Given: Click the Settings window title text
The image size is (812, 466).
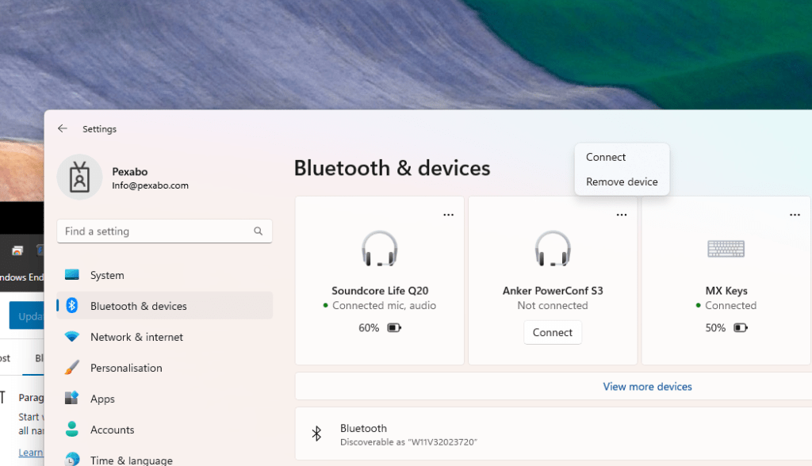Looking at the screenshot, I should coord(99,129).
